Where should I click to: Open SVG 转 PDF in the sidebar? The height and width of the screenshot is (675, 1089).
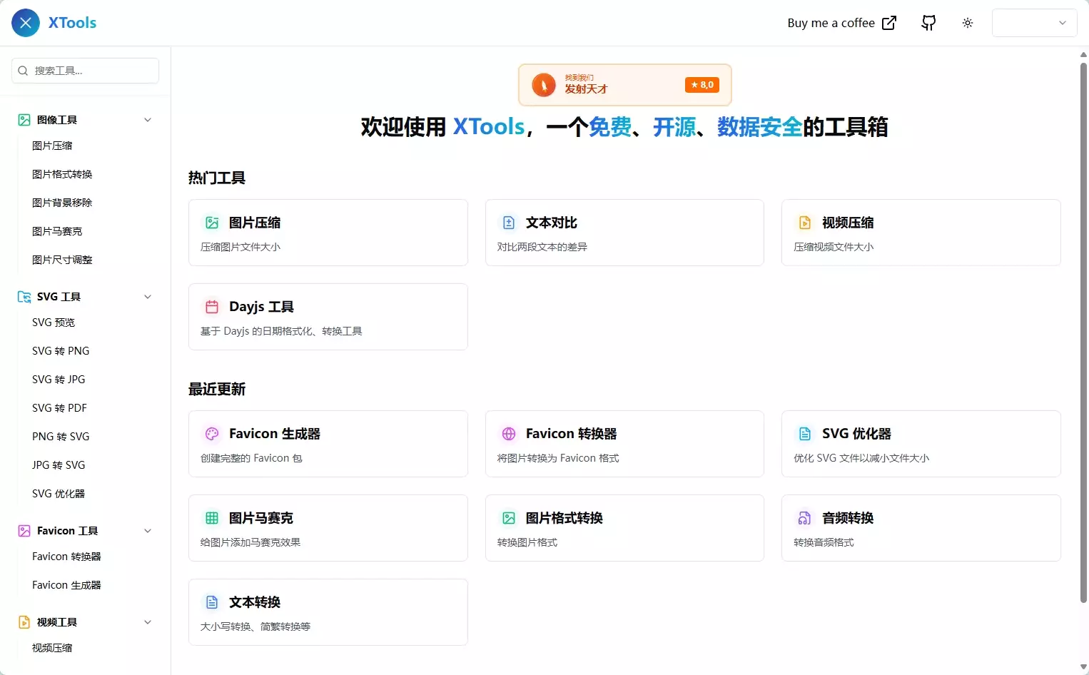[x=59, y=408]
